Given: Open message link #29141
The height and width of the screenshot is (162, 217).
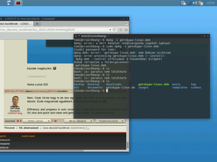Looking at the screenshot, I should pos(52,91).
